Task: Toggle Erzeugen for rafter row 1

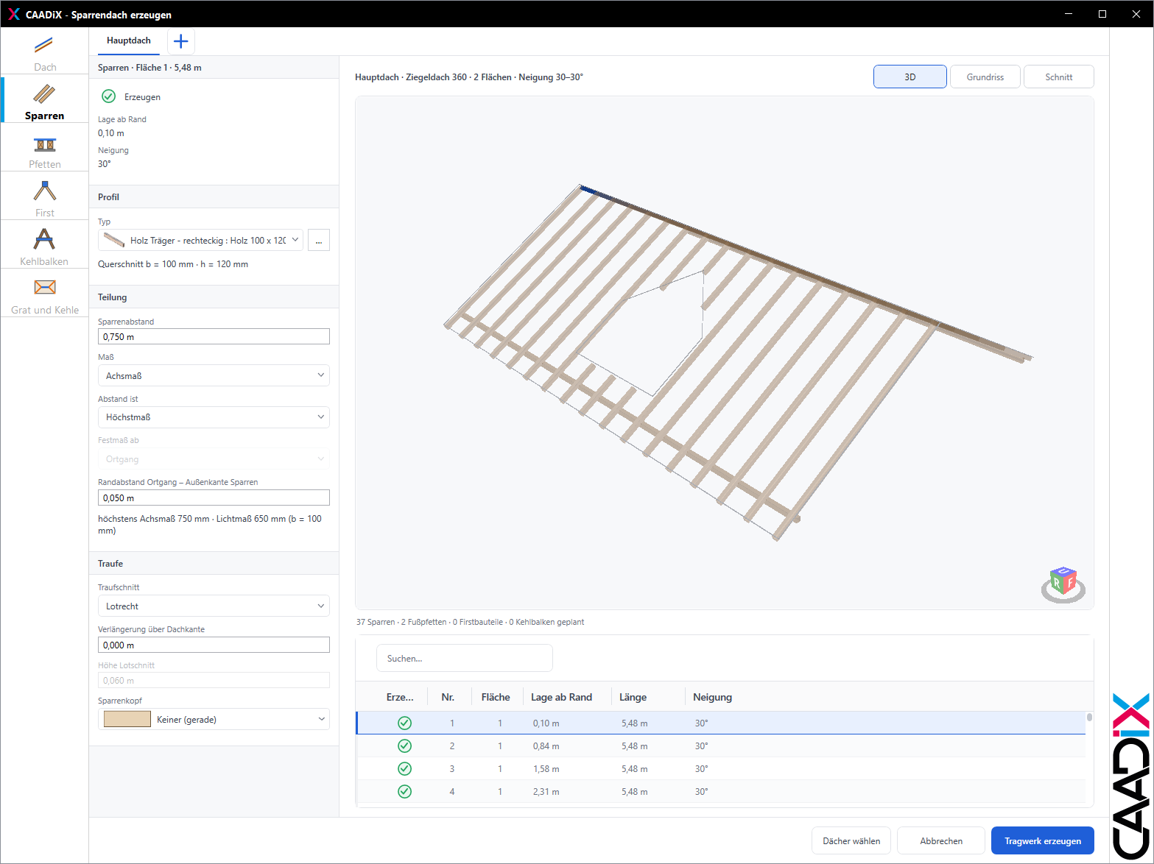Action: [404, 723]
